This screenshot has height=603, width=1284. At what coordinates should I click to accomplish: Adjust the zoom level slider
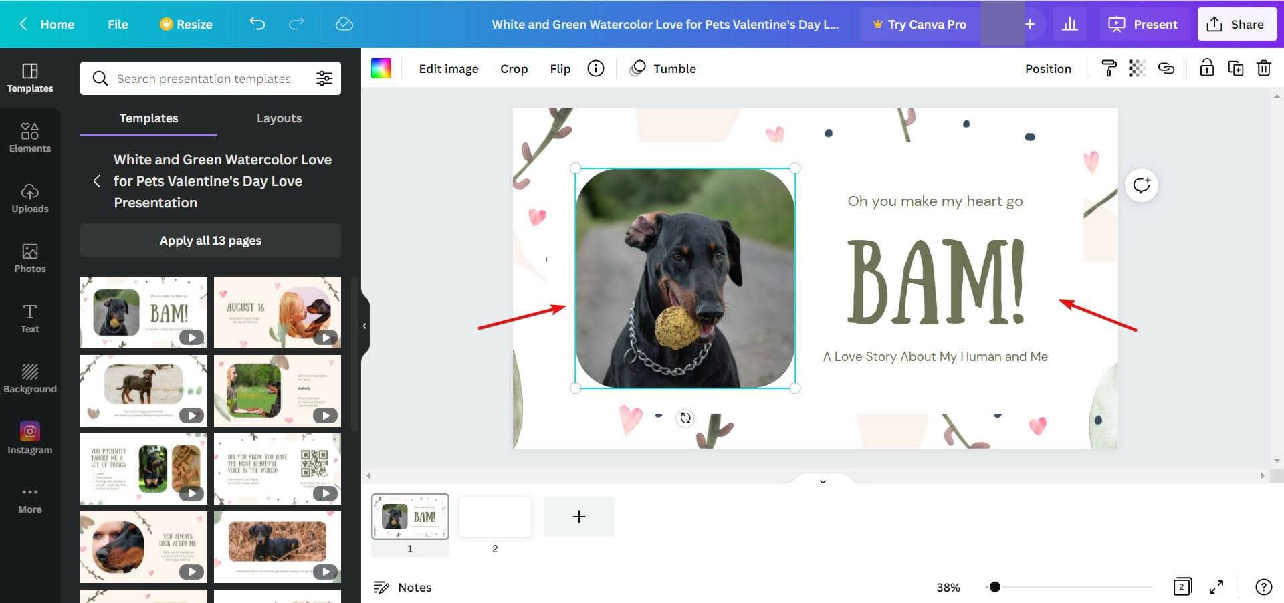[x=995, y=587]
